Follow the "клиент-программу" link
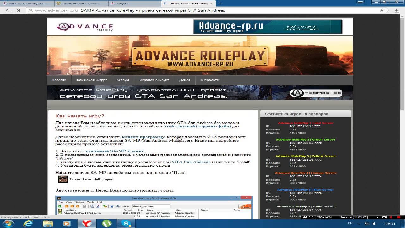The height and width of the screenshot is (228, 405). pyautogui.click(x=143, y=137)
